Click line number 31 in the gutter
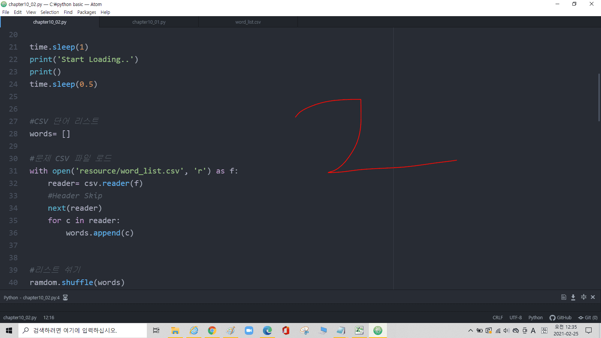Image resolution: width=601 pixels, height=338 pixels. click(x=13, y=171)
